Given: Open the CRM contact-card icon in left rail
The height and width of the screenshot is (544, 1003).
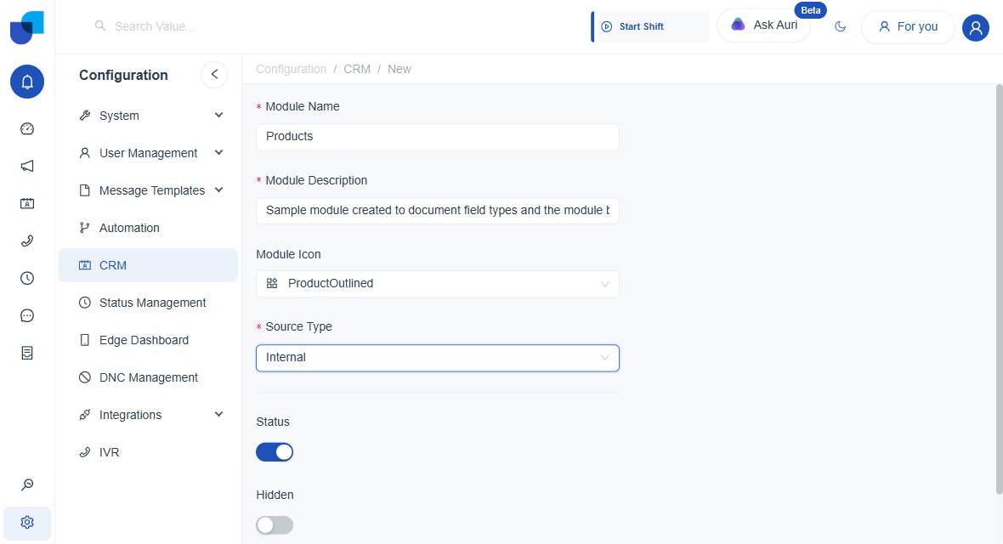Looking at the screenshot, I should click(27, 203).
